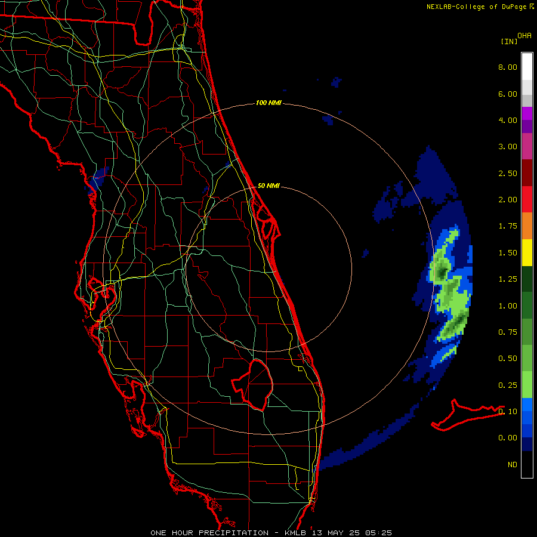Pick the dark red swatch in the scale
537x537 pixels.
(527, 173)
